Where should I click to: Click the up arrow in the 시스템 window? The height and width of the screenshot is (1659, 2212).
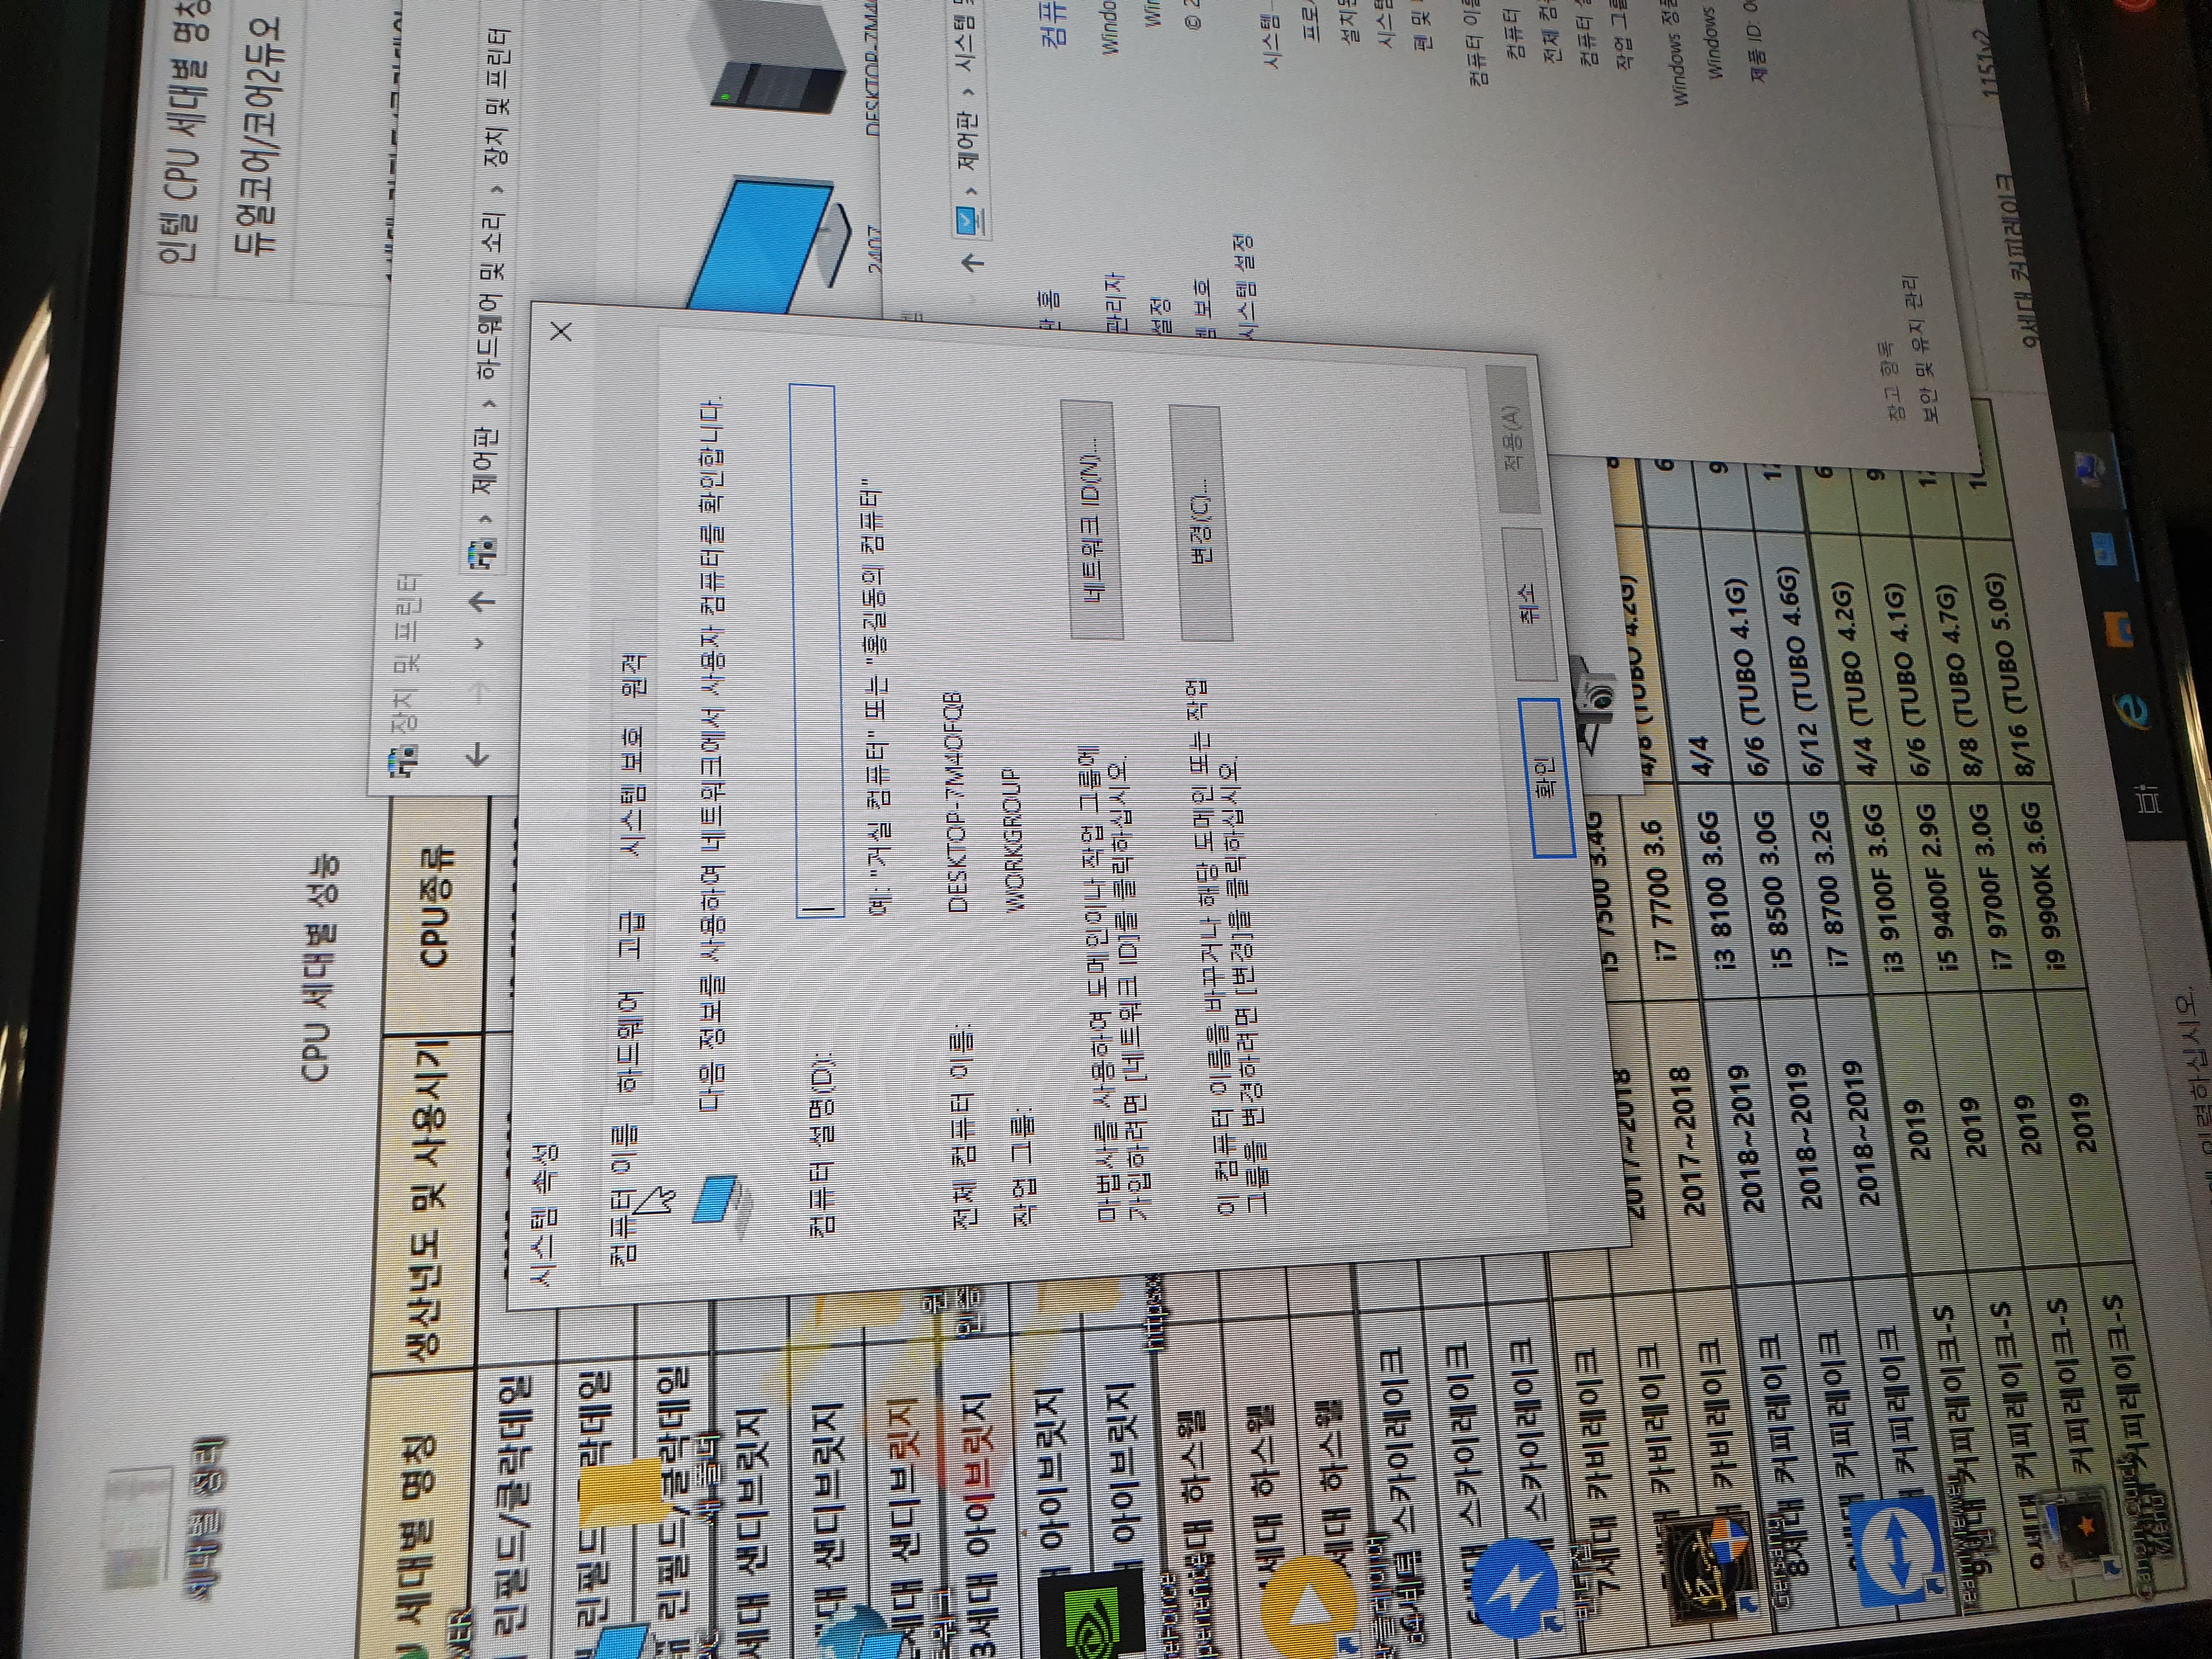972,262
